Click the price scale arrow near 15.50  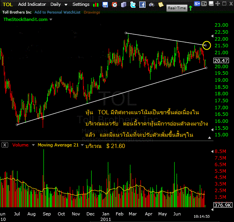point(212,130)
